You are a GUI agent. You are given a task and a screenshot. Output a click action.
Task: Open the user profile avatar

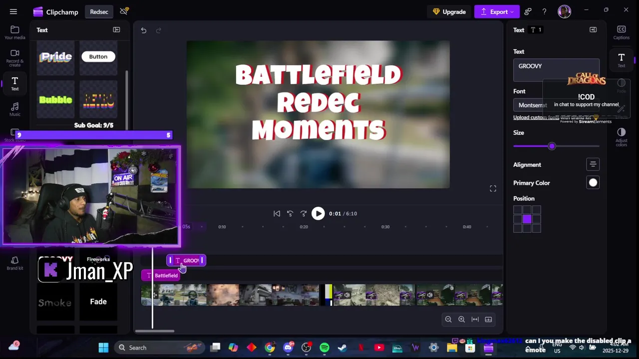564,11
